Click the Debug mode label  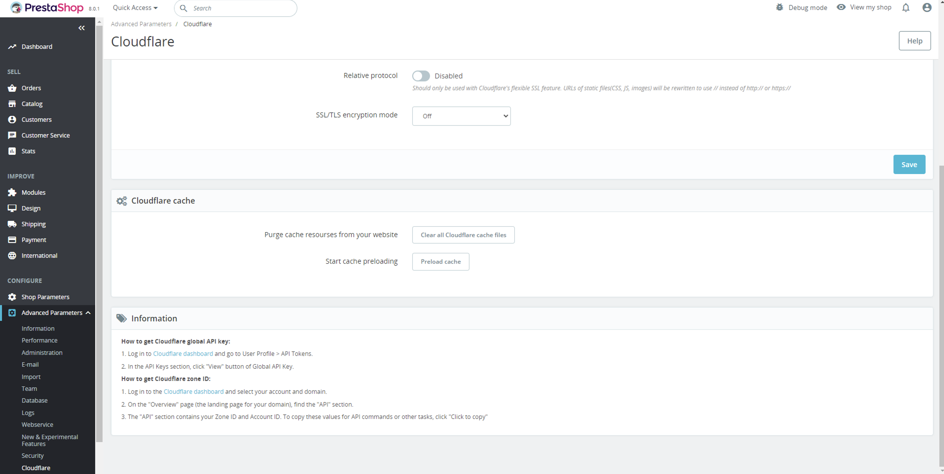(x=808, y=8)
